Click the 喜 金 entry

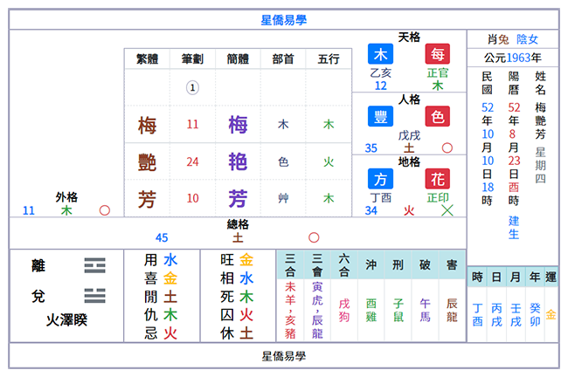pos(161,278)
